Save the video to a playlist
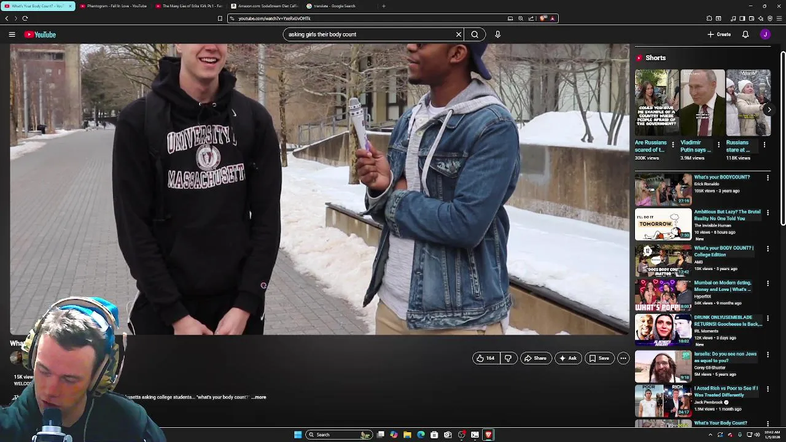 click(x=599, y=358)
